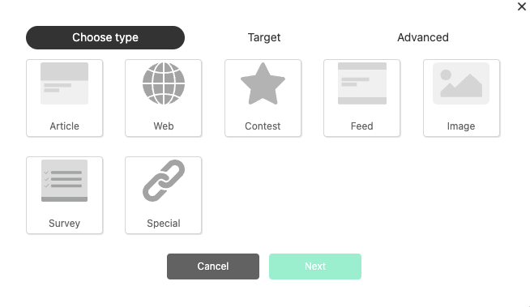
Task: Pick the Contest star icon
Action: pyautogui.click(x=263, y=83)
